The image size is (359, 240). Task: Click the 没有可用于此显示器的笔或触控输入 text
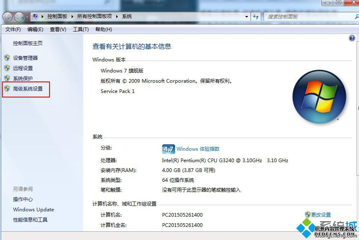click(x=201, y=190)
